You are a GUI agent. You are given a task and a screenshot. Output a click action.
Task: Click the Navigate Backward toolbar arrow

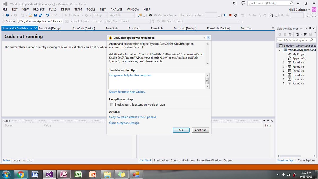point(7,15)
